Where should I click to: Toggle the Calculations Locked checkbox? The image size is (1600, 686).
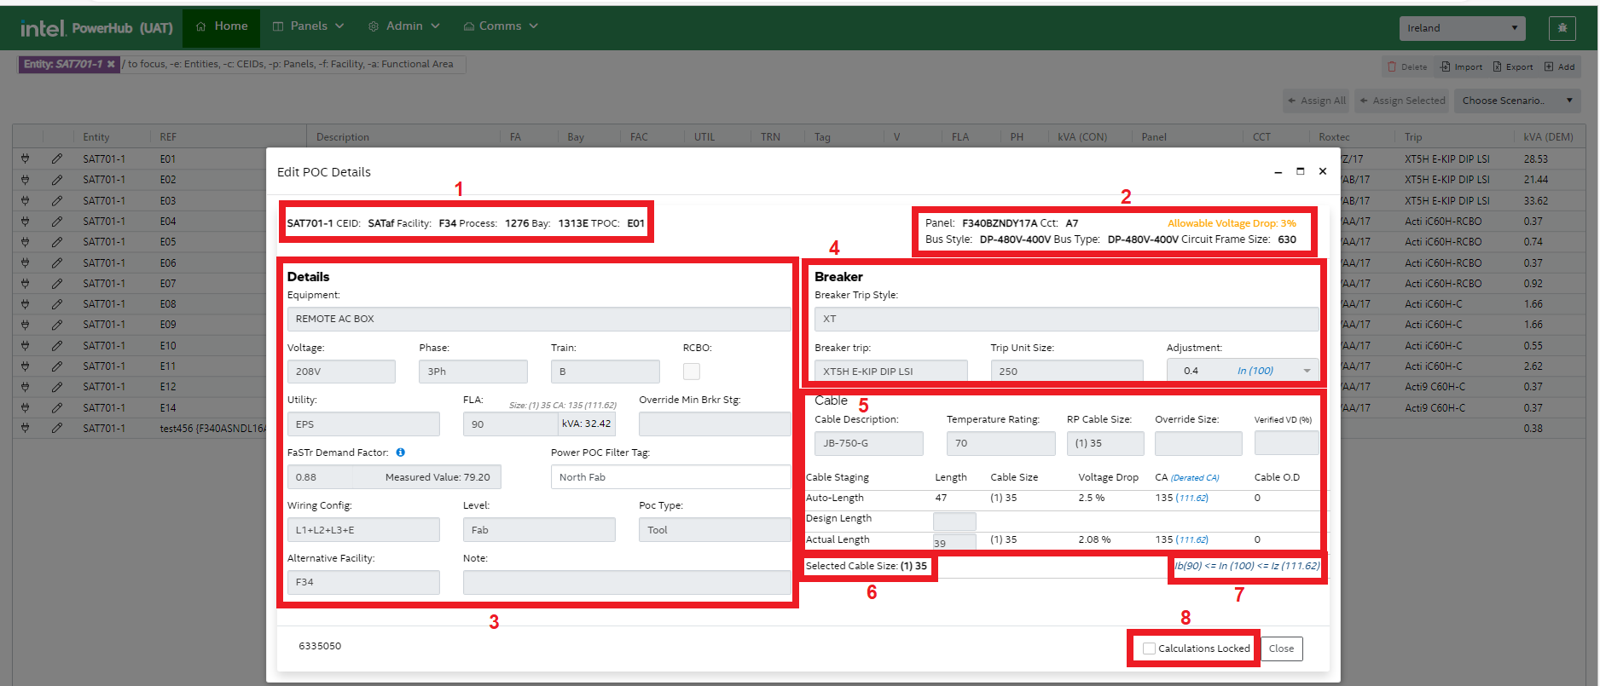(1149, 649)
